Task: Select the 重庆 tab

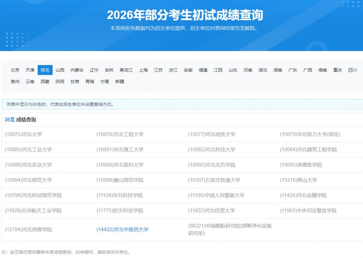Action: tap(338, 70)
